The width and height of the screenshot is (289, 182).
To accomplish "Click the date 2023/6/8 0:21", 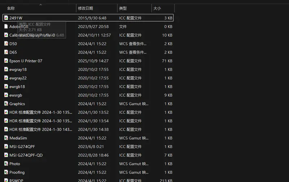I will (91, 147).
